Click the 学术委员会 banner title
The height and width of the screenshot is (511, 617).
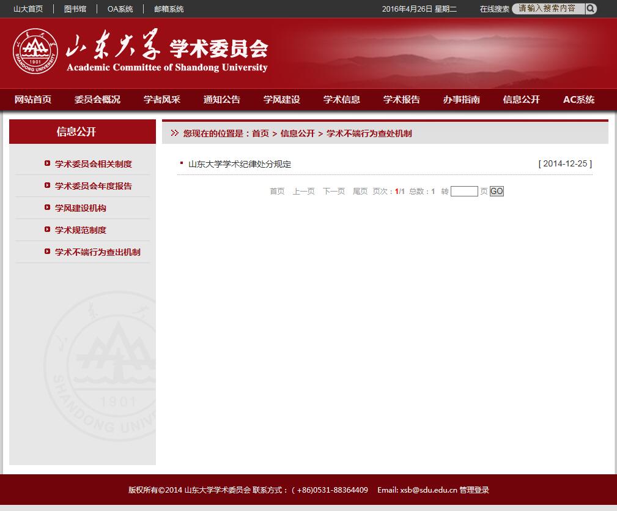click(219, 48)
